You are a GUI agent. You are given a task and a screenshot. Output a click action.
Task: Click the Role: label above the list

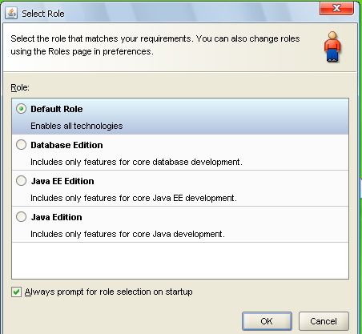pyautogui.click(x=20, y=87)
